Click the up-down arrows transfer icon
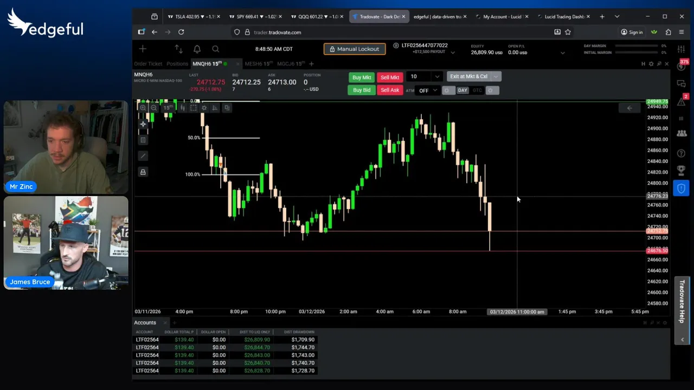The image size is (694, 390). pos(178,49)
